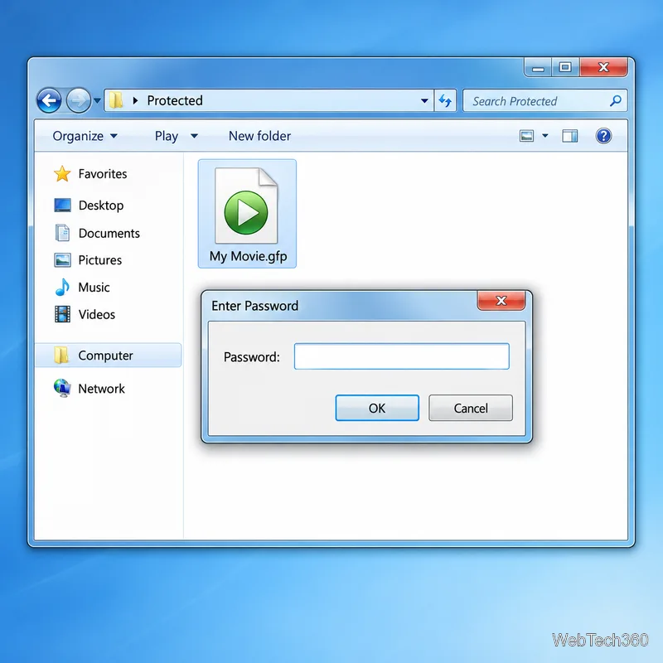Click the magnifying glass search icon
This screenshot has width=663, height=663.
pyautogui.click(x=616, y=100)
